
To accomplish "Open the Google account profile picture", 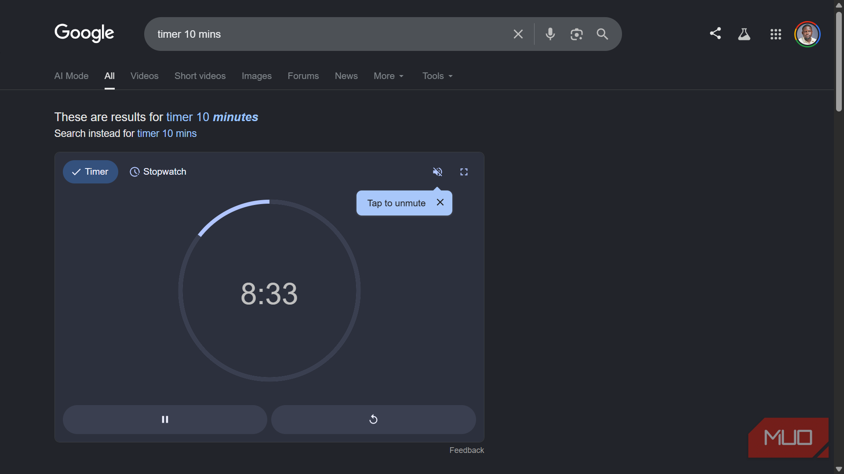I will tap(807, 34).
